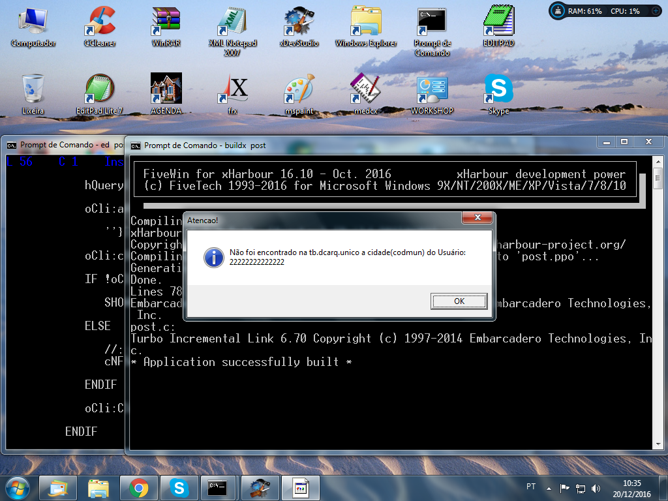This screenshot has height=501, width=668.
Task: Switch to the running app taskbar button
Action: click(x=301, y=488)
